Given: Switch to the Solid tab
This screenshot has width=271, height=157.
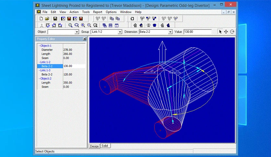Looking at the screenshot, I should pos(105,146).
